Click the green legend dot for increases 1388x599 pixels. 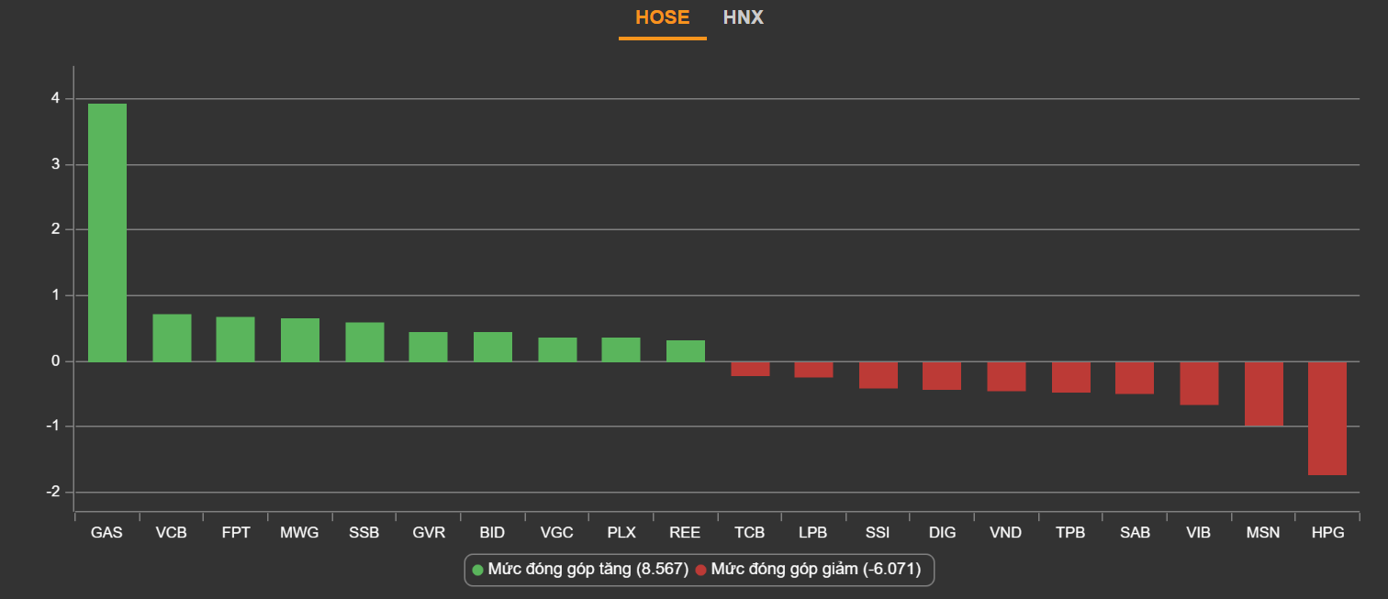click(x=477, y=570)
